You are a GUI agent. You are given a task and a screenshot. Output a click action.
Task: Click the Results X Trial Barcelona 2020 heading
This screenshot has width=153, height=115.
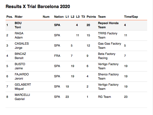[38, 7]
